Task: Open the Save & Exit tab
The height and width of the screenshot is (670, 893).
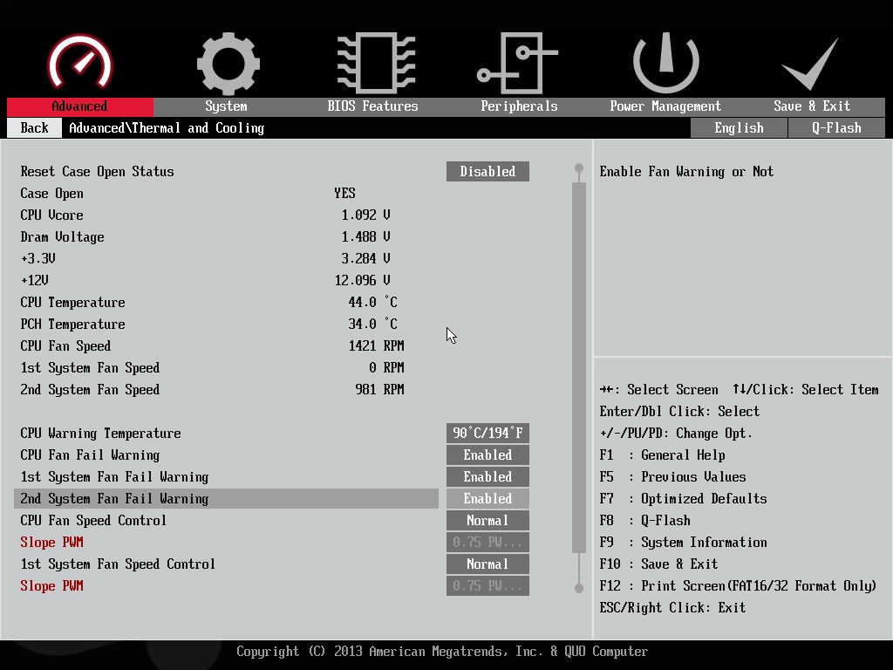Action: pyautogui.click(x=812, y=106)
